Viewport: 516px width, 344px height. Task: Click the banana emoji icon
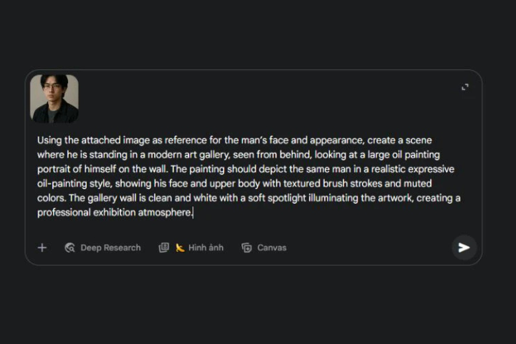[x=180, y=247]
